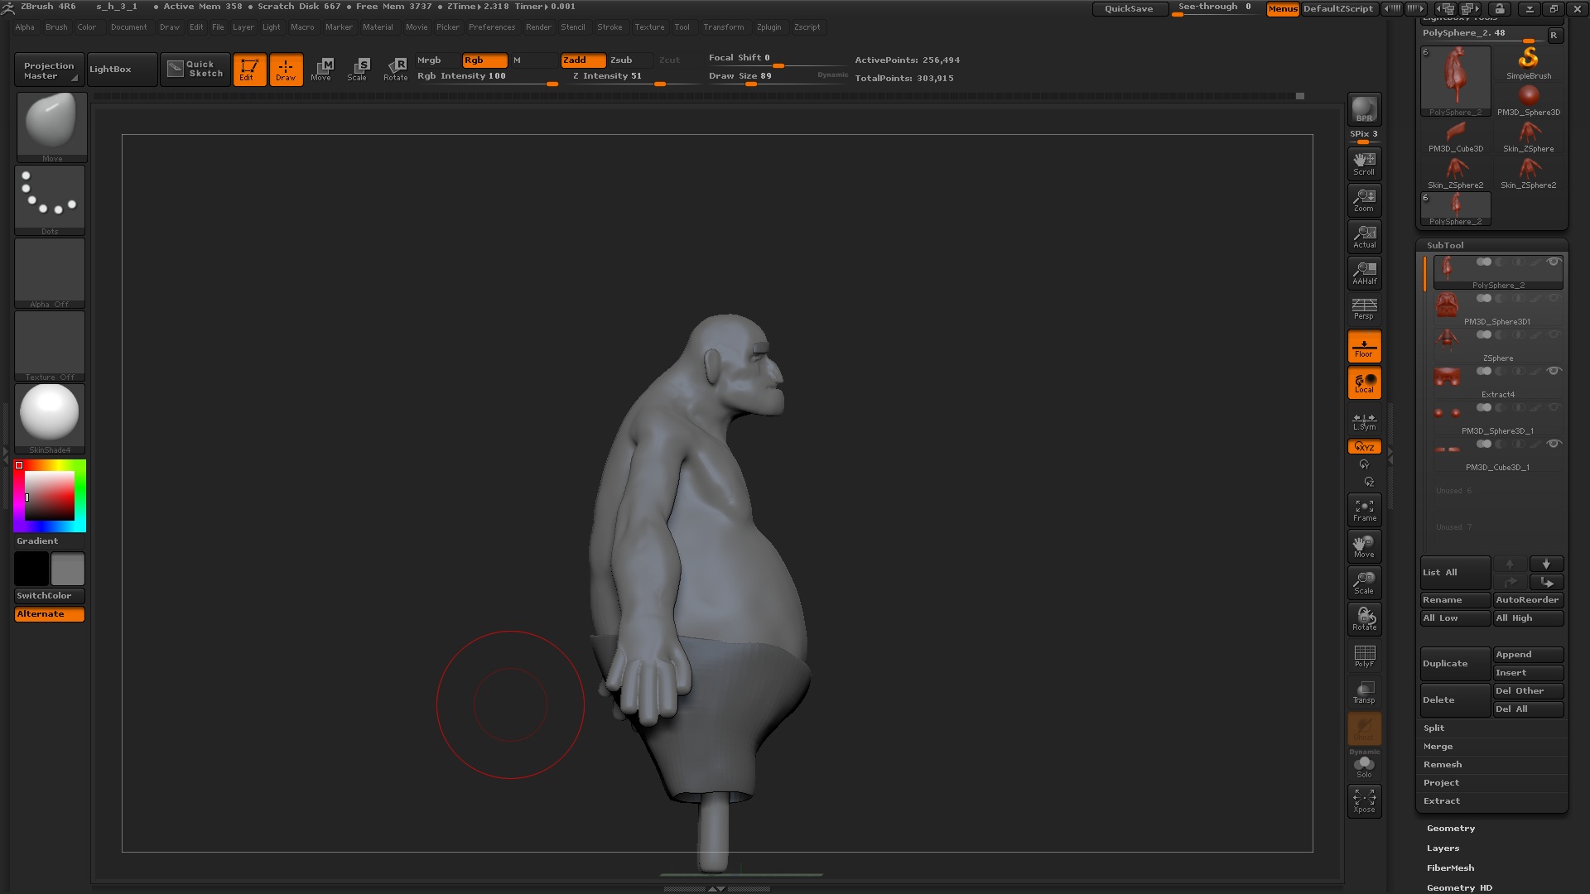Image resolution: width=1590 pixels, height=894 pixels.
Task: Frame the mesh with Frame icon
Action: tap(1364, 510)
